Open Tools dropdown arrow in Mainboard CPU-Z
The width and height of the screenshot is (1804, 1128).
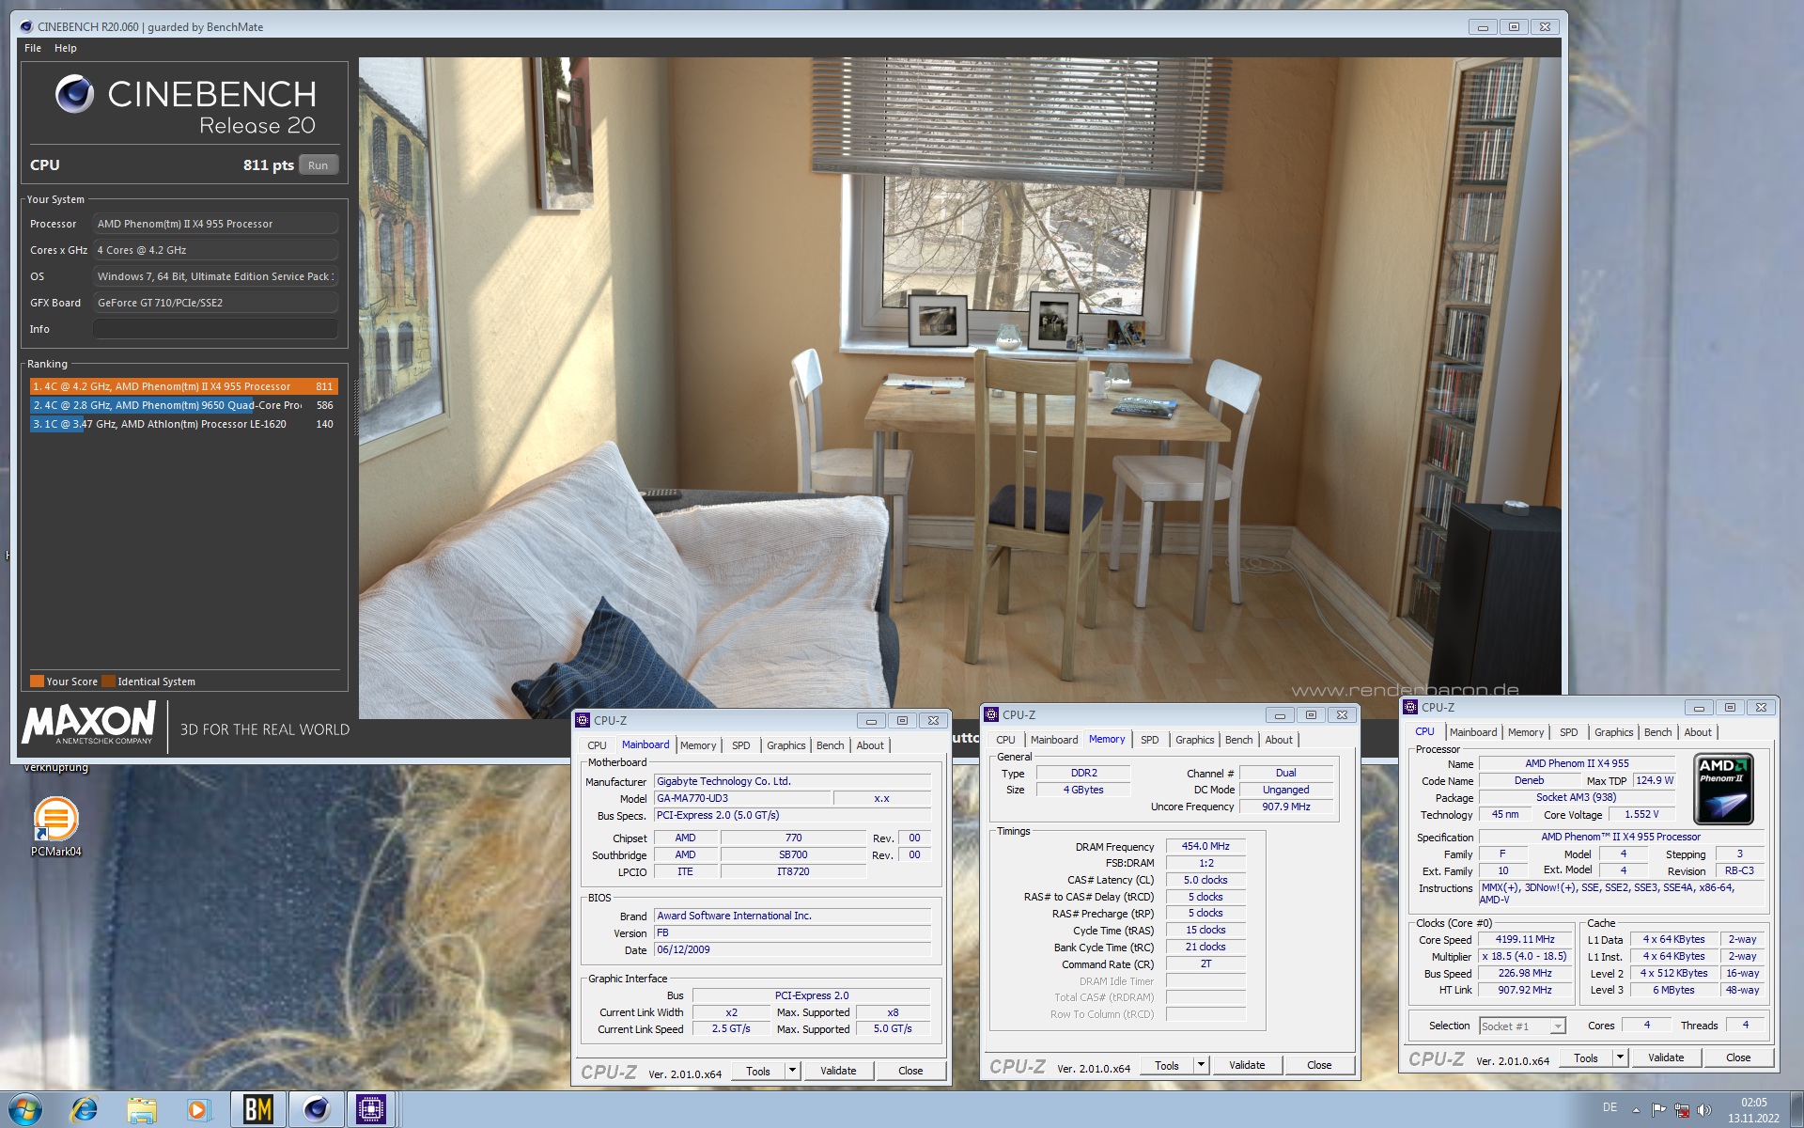(x=792, y=1071)
